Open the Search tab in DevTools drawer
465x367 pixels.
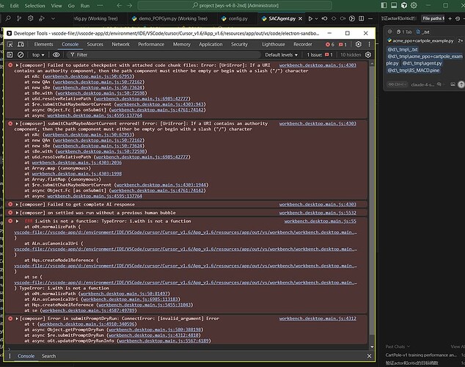[x=48, y=356]
